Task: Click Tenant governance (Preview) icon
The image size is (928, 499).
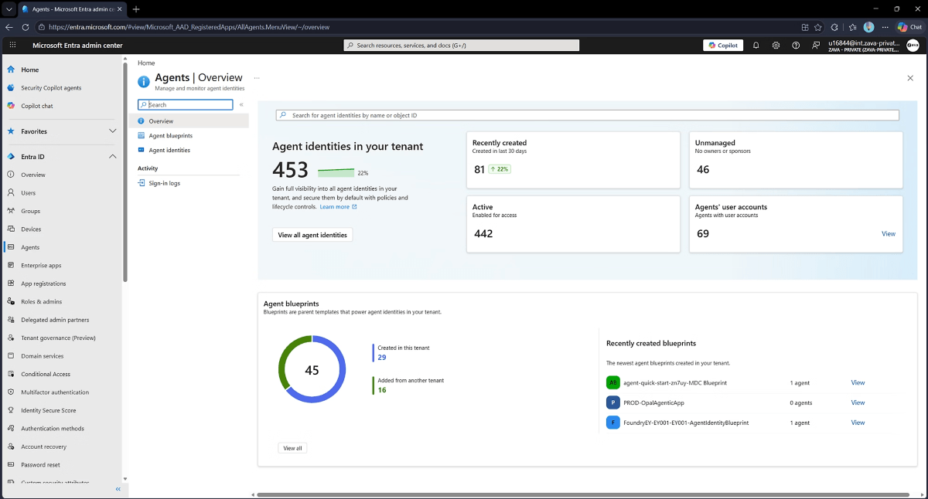Action: 11,338
